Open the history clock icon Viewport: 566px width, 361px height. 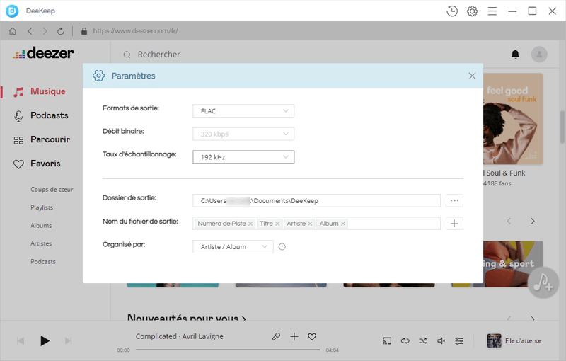[x=452, y=11]
